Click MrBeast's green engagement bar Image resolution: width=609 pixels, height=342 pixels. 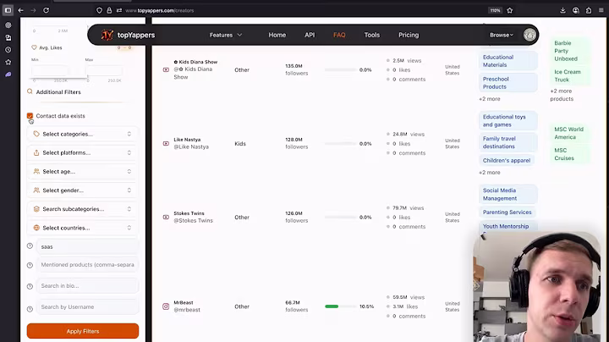[x=332, y=306]
